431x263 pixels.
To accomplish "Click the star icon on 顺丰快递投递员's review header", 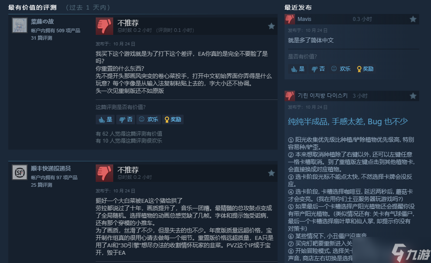I will tap(271, 173).
